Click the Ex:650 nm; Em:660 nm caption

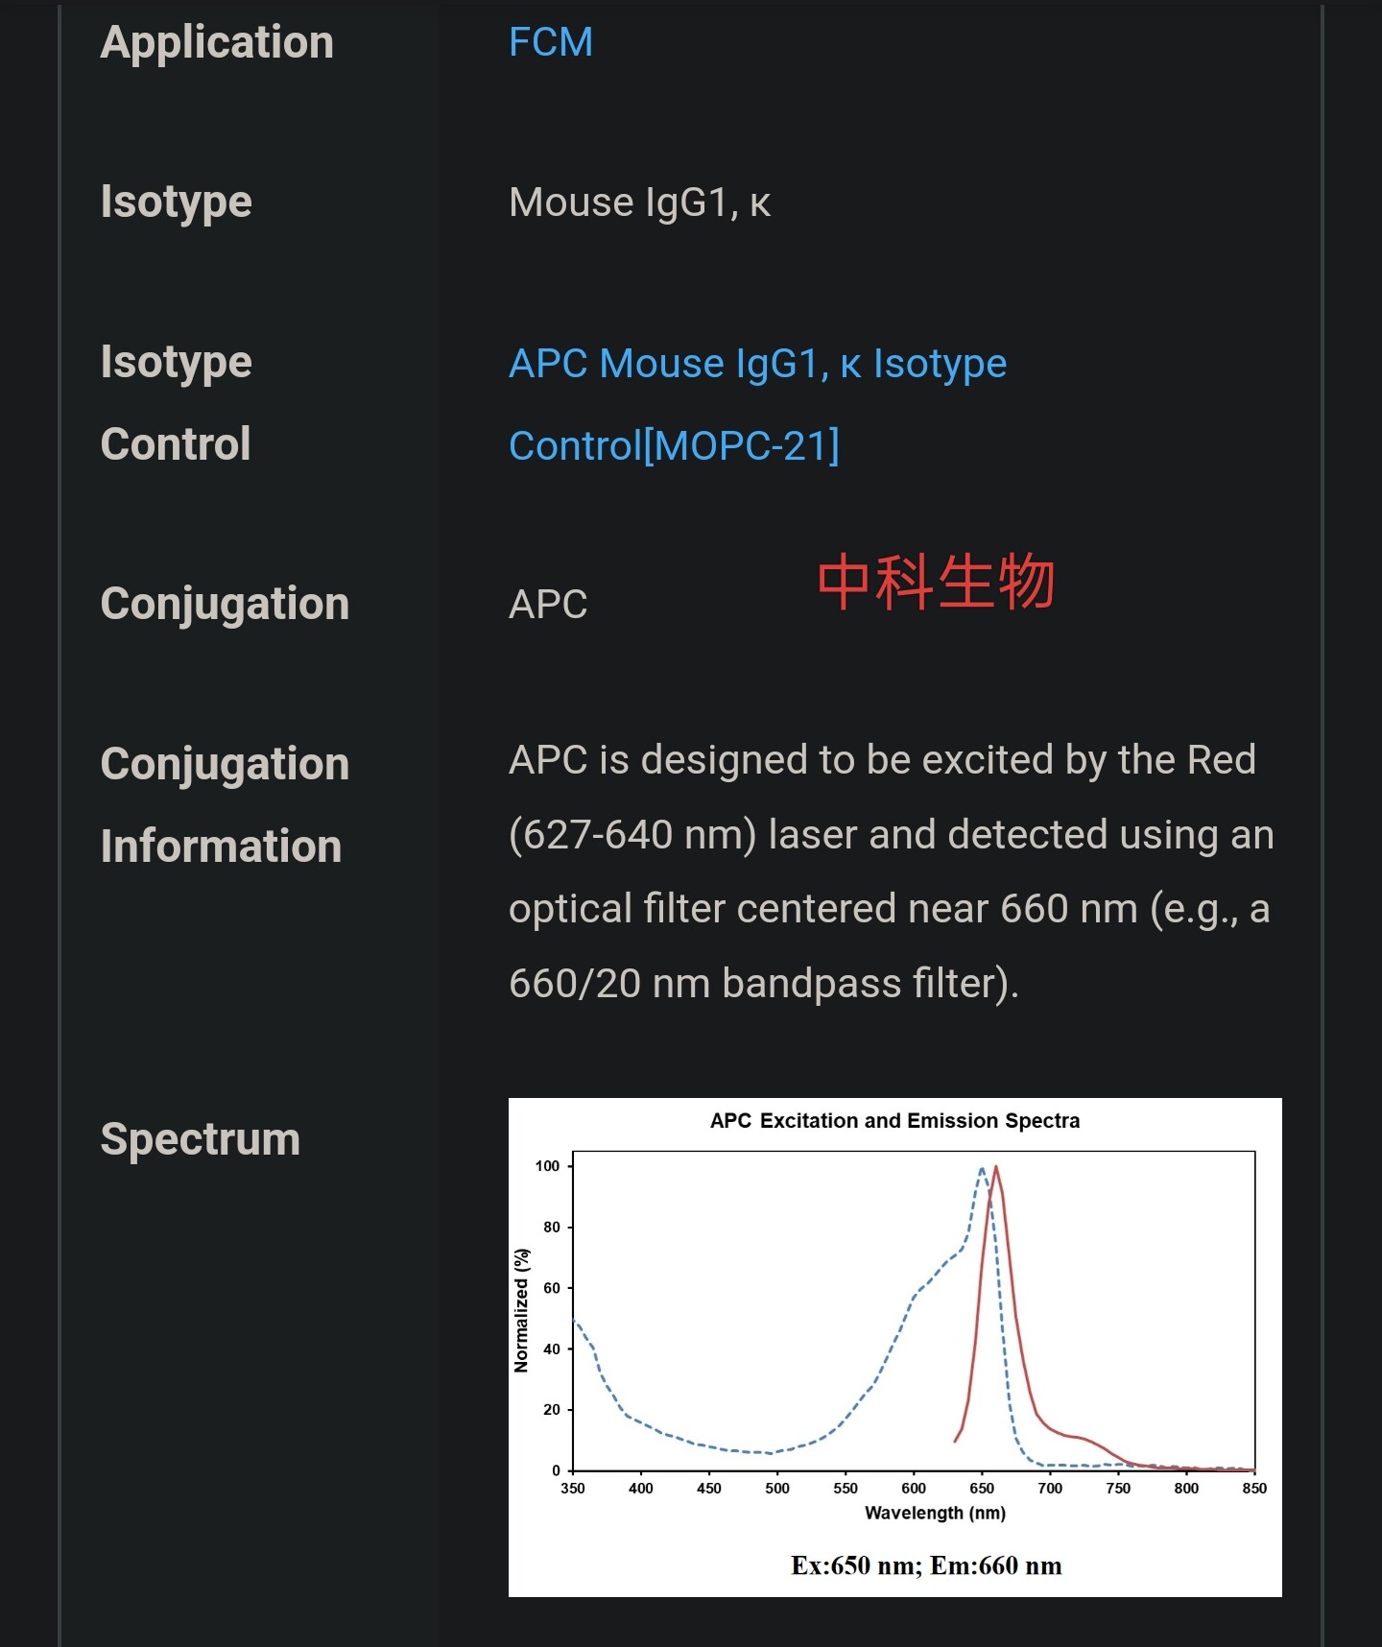926,1565
